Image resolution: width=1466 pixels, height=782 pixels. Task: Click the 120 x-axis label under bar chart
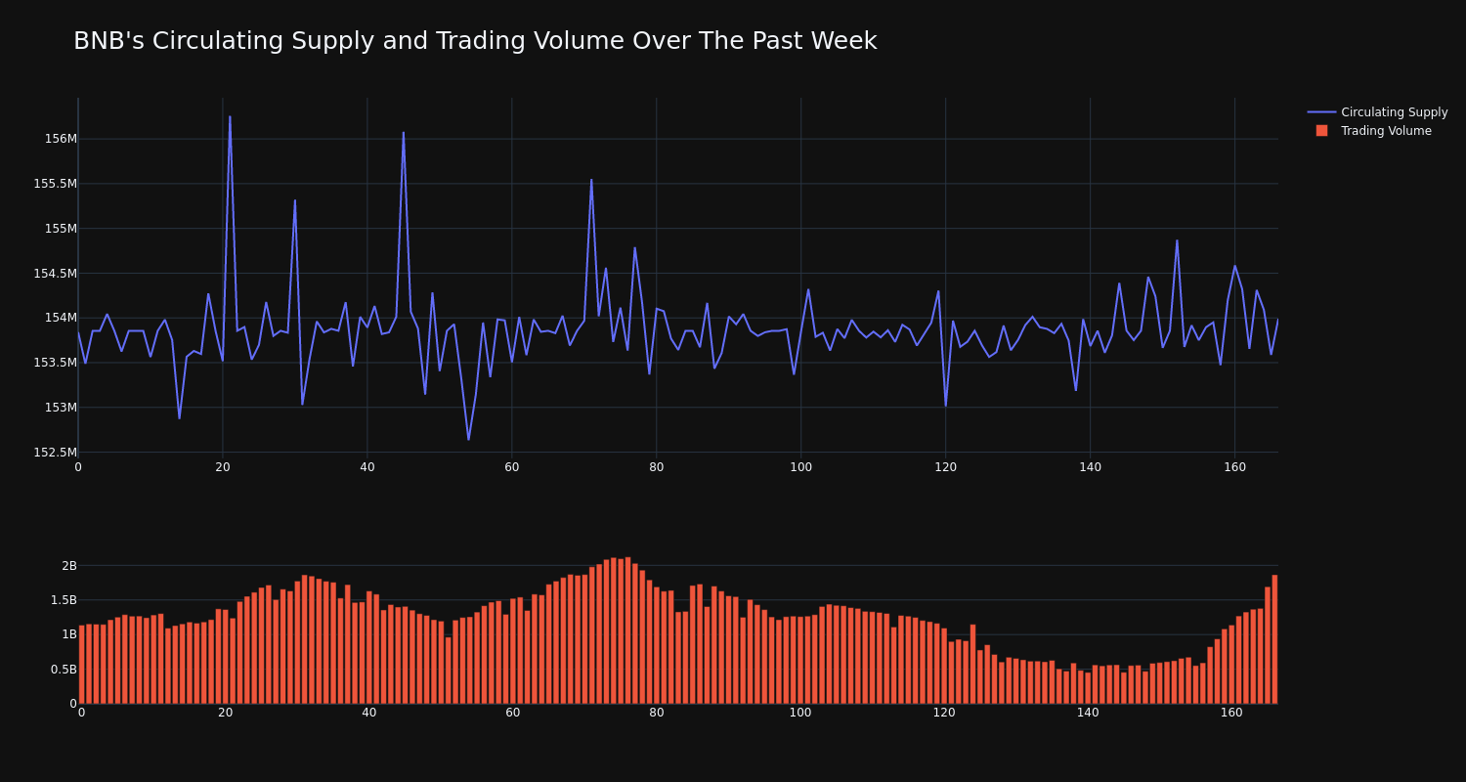point(944,713)
